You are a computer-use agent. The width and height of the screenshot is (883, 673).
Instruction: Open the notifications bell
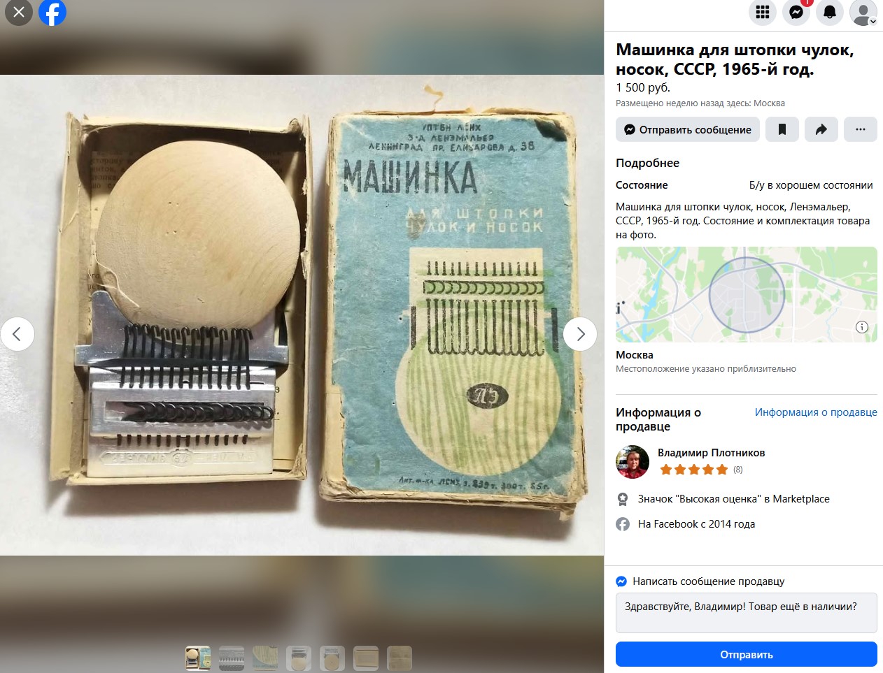click(x=830, y=12)
